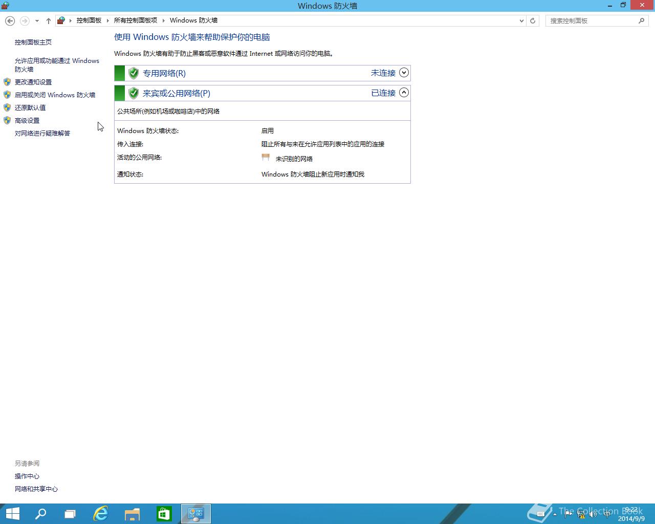655x524 pixels.
Task: Expand arrow after 控制面板 breadcrumb
Action: (108, 20)
